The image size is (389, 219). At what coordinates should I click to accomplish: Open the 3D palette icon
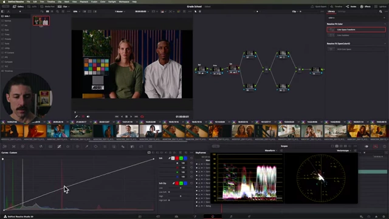pyautogui.click(x=150, y=147)
